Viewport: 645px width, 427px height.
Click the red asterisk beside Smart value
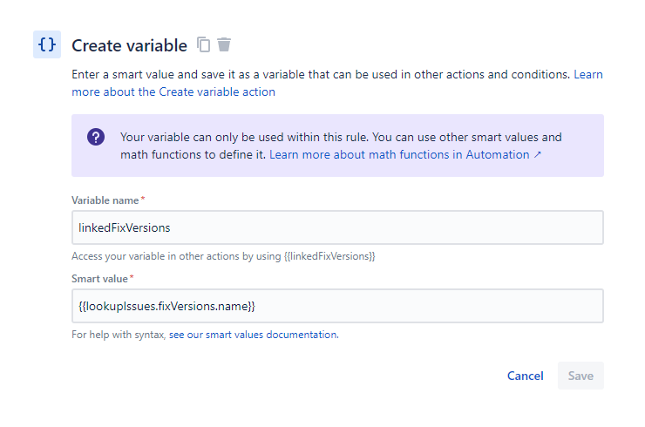[132, 277]
